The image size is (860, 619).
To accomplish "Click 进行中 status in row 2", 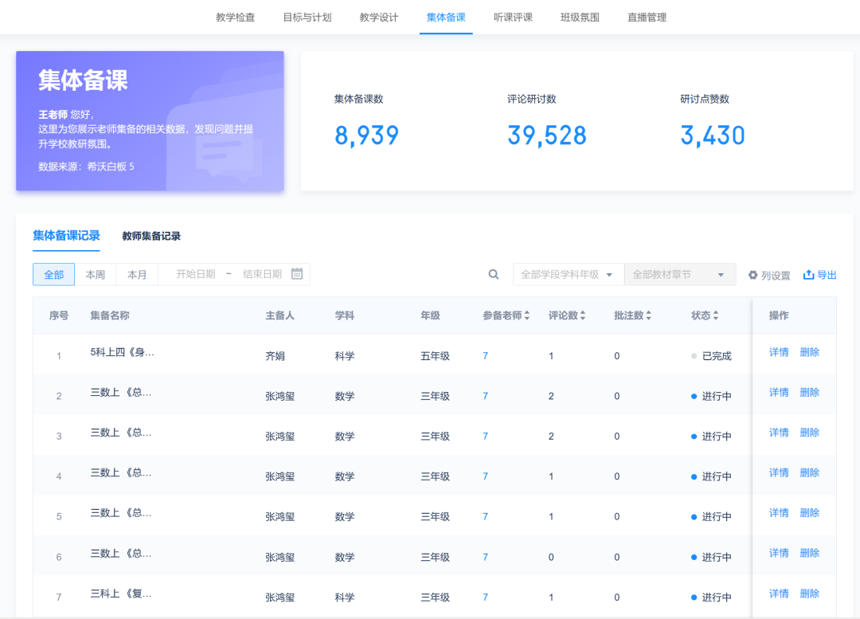I will coord(711,396).
